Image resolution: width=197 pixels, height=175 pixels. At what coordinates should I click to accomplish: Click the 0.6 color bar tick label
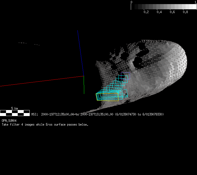pos(172,12)
